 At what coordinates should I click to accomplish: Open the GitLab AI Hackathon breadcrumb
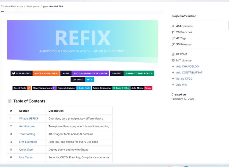click(x=12, y=6)
